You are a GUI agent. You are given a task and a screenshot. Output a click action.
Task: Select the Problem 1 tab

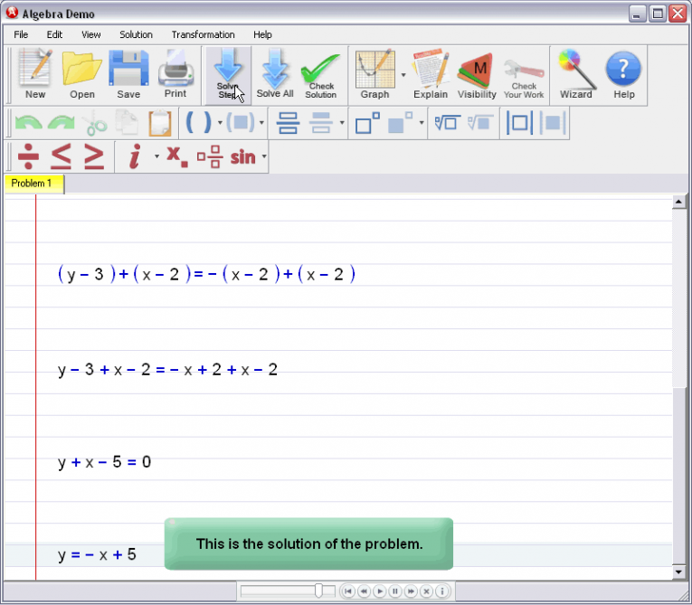tap(34, 184)
